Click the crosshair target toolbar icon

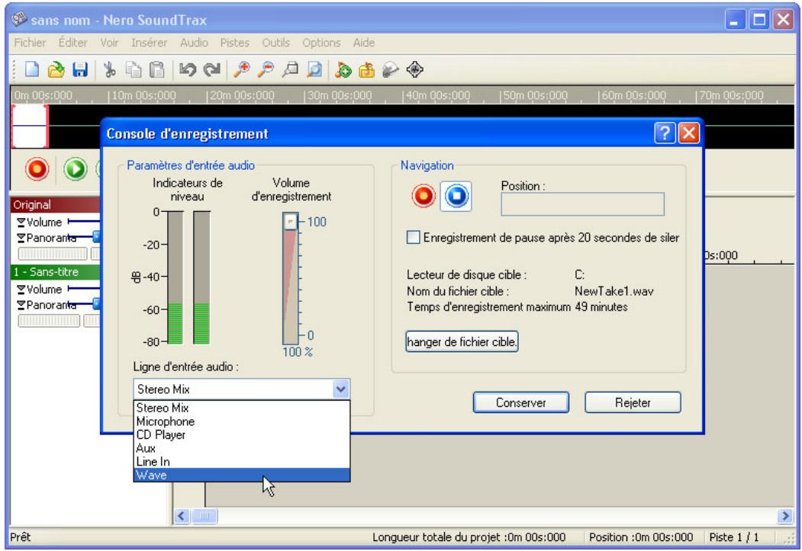tap(415, 69)
